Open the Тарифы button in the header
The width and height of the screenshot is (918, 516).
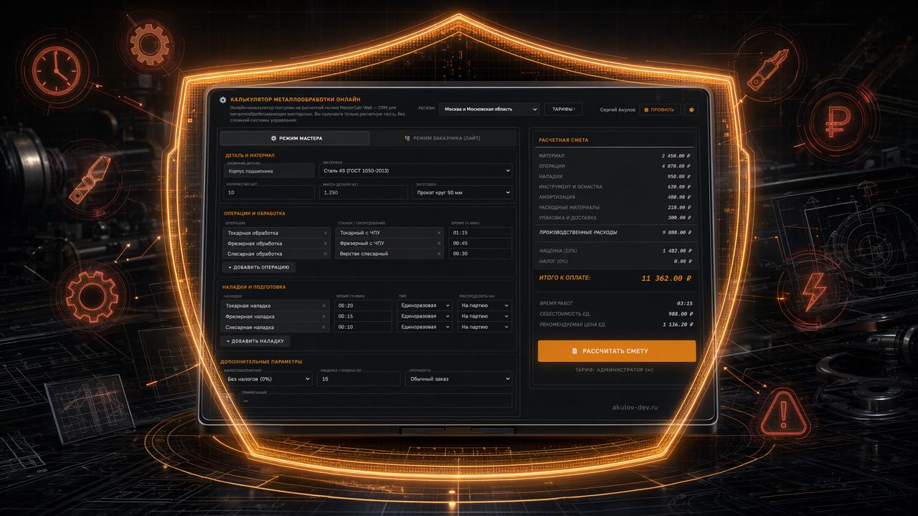pyautogui.click(x=563, y=109)
